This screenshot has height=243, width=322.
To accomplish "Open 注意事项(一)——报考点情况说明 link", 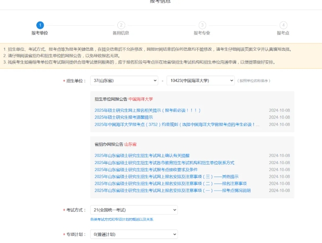I will coord(172,190).
